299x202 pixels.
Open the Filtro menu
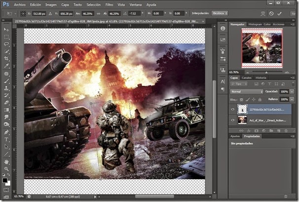click(109, 4)
